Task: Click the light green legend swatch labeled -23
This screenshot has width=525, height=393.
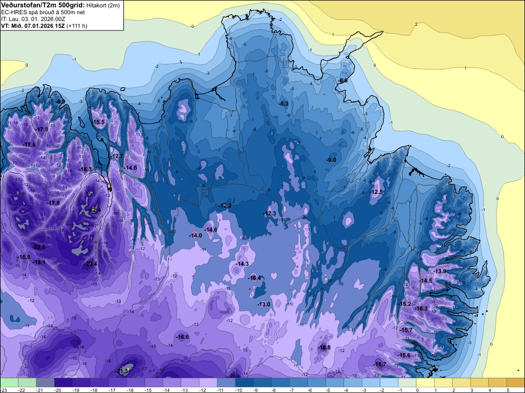Action: 9,382
